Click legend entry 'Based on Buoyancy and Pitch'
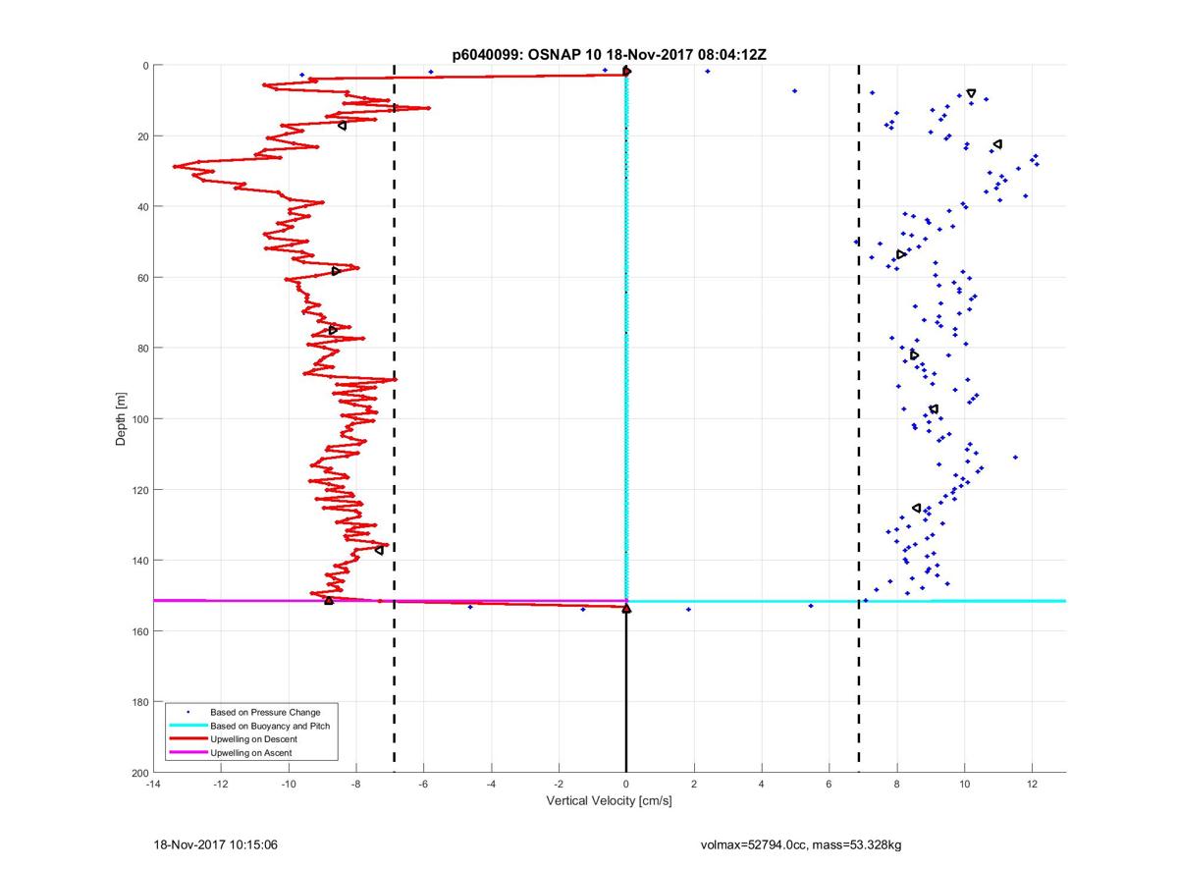This screenshot has width=1178, height=869. click(x=270, y=726)
